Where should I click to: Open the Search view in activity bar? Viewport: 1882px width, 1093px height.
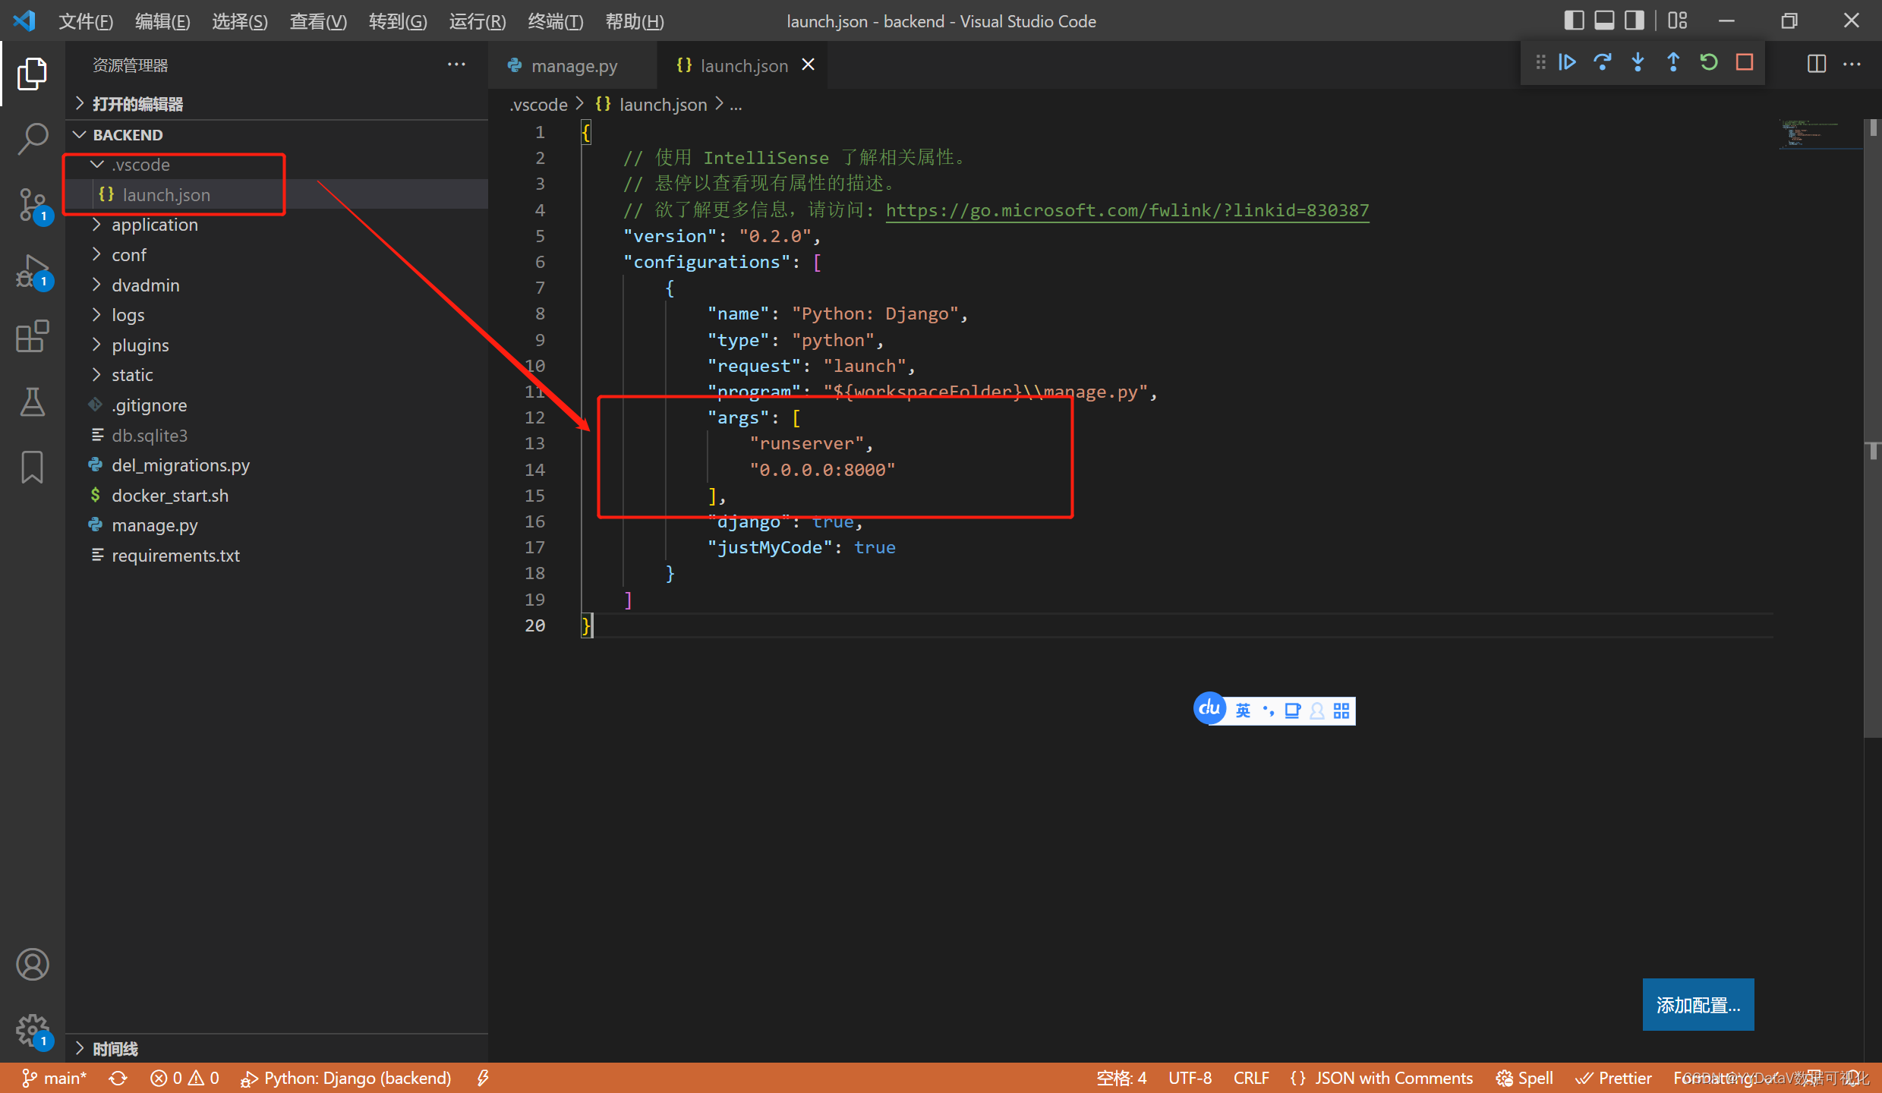coord(32,139)
